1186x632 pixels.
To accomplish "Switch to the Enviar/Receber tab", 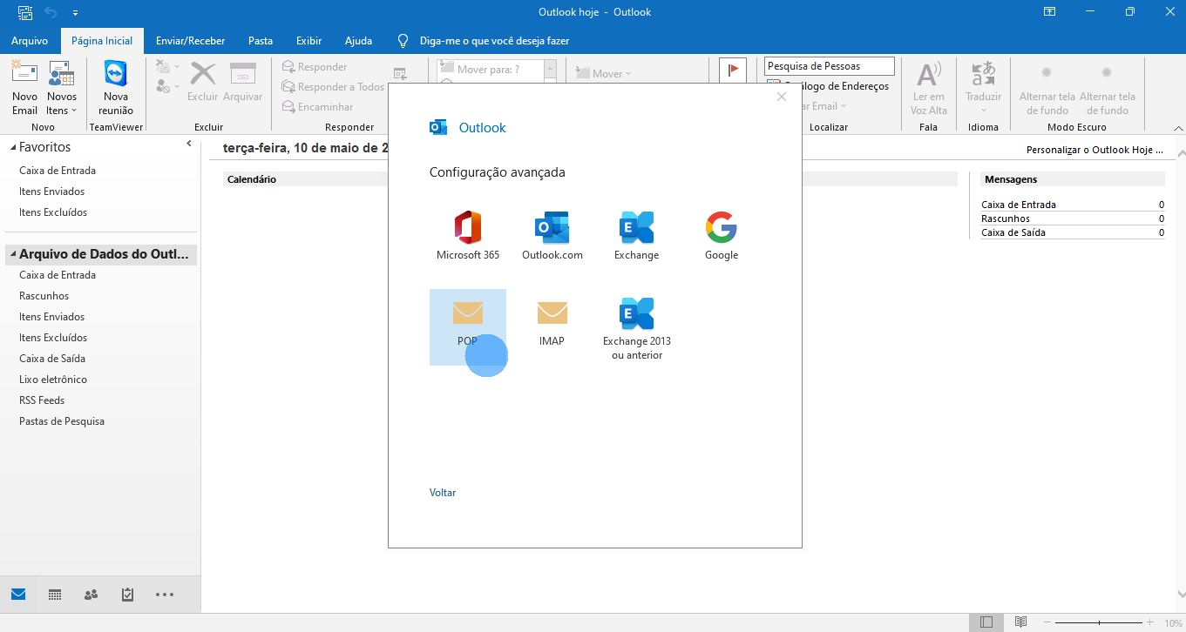I will click(190, 41).
